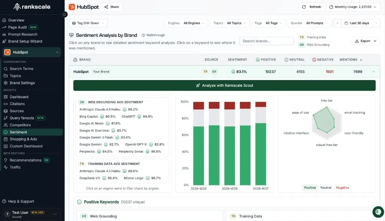Open the All Tags filter dropdown
Screen dimensions: 385x221
point(268,23)
